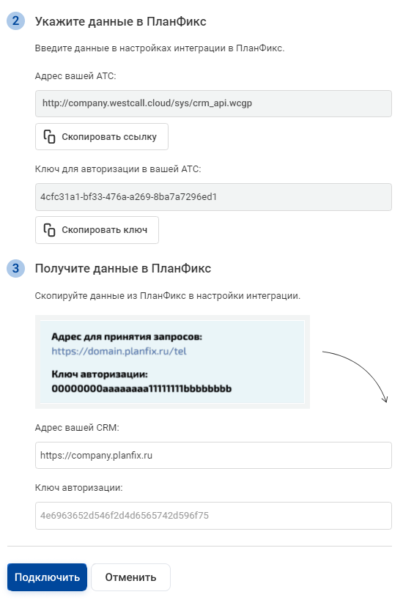The width and height of the screenshot is (403, 600).
Task: Click the Адрес вашей CRM label
Action: coord(77,428)
